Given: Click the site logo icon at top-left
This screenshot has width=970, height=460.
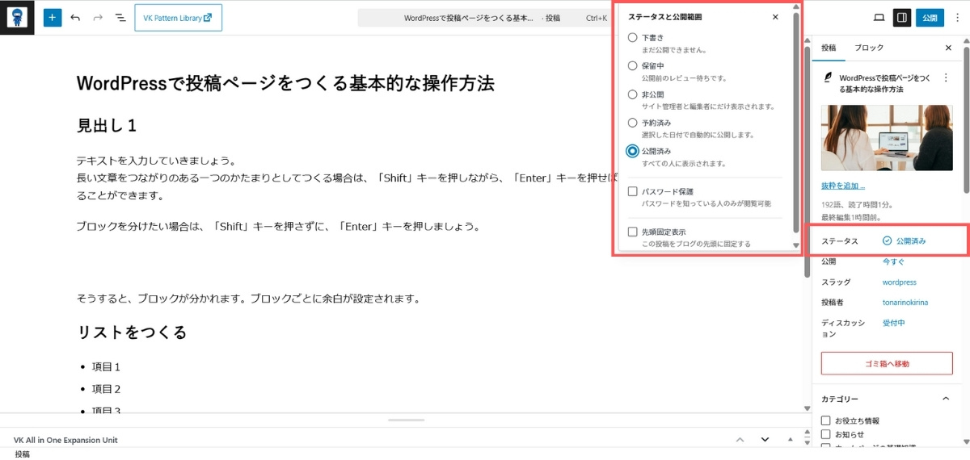Looking at the screenshot, I should tap(17, 17).
